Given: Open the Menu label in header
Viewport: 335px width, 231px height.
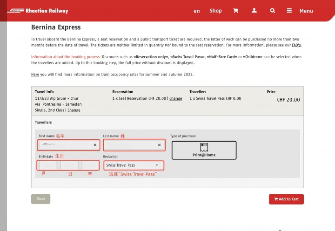Looking at the screenshot, I should (x=306, y=11).
